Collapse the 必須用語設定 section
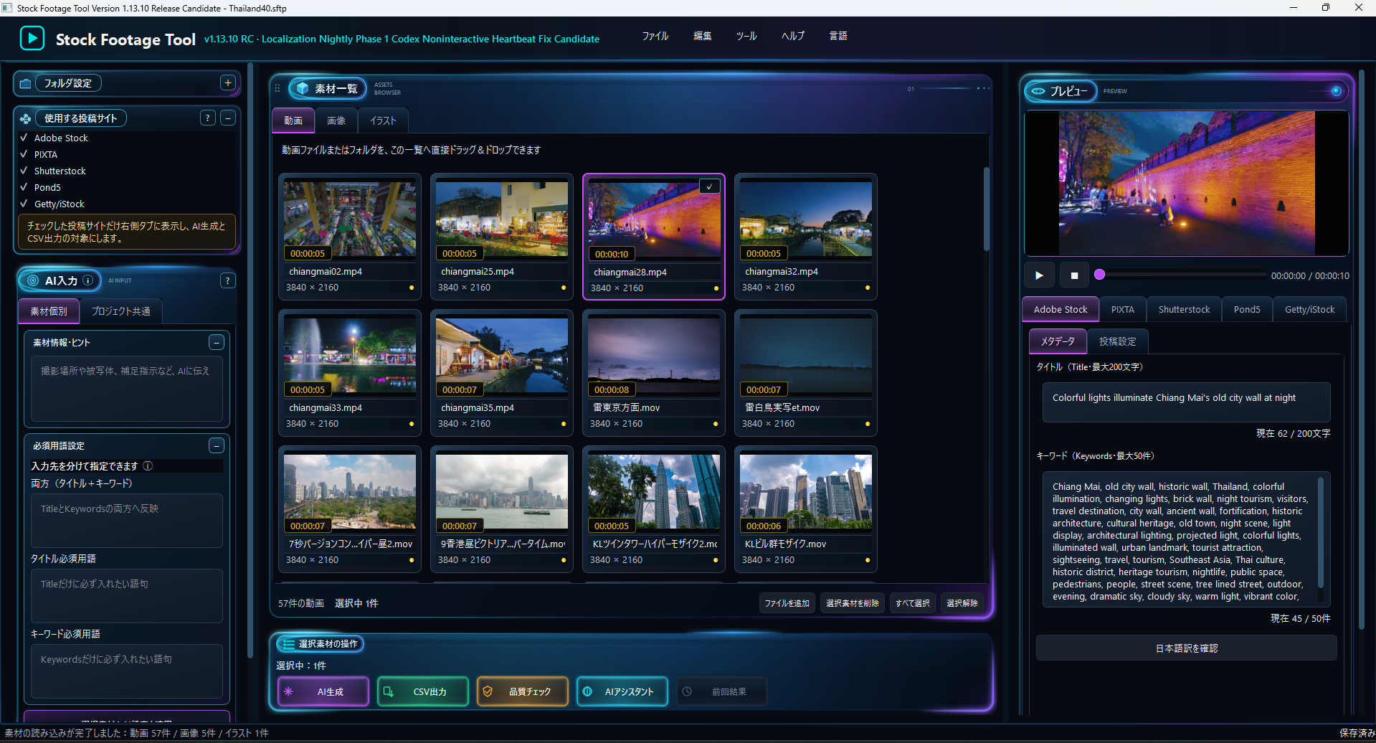The width and height of the screenshot is (1376, 743). point(217,445)
